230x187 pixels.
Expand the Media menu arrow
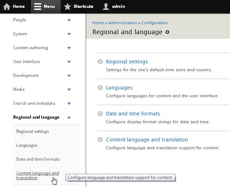pyautogui.click(x=69, y=89)
